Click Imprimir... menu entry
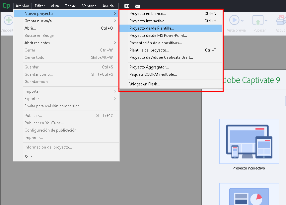286x205 pixels. click(x=66, y=138)
